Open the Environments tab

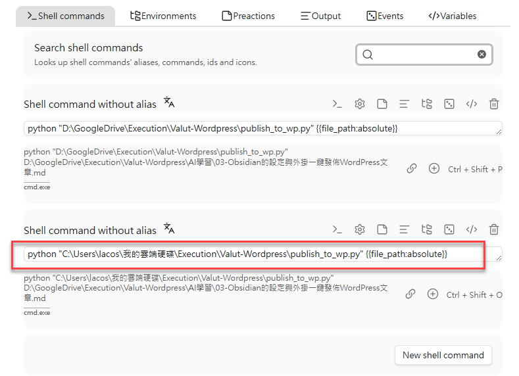pos(163,16)
